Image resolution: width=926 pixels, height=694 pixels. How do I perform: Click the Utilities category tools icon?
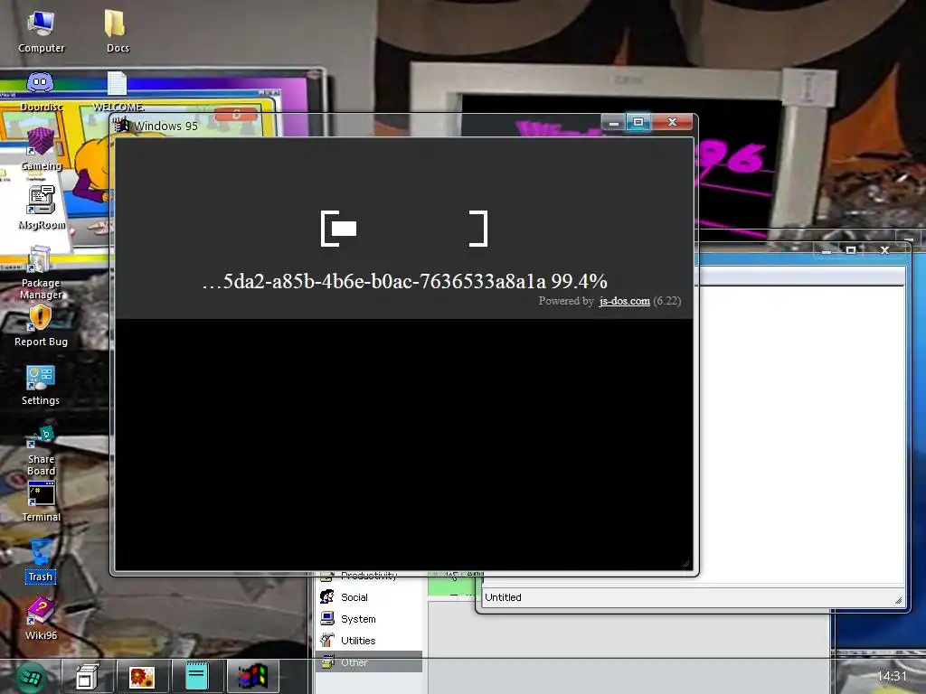point(327,640)
